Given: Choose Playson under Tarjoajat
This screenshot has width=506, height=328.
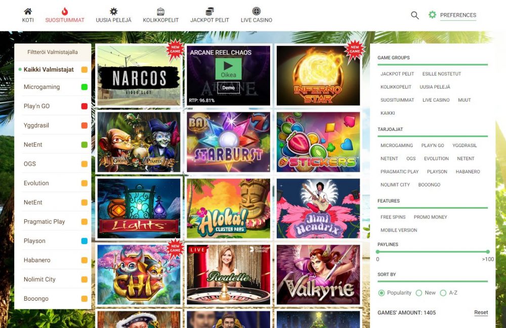Looking at the screenshot, I should pyautogui.click(x=437, y=172).
